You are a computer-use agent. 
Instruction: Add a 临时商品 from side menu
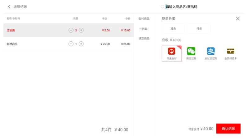144,19
